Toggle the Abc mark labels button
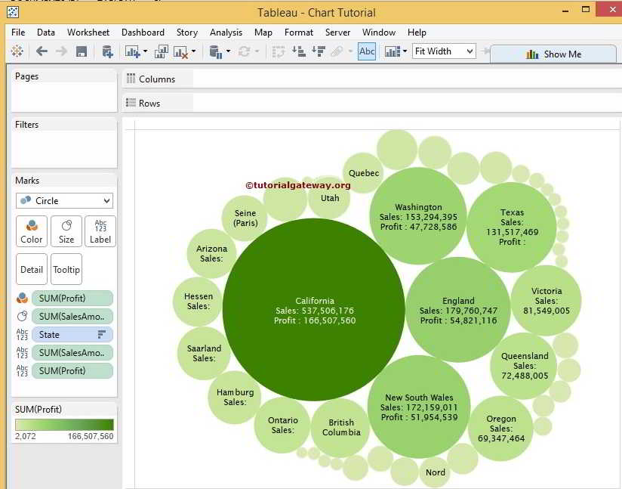The width and height of the screenshot is (622, 489). pos(367,51)
